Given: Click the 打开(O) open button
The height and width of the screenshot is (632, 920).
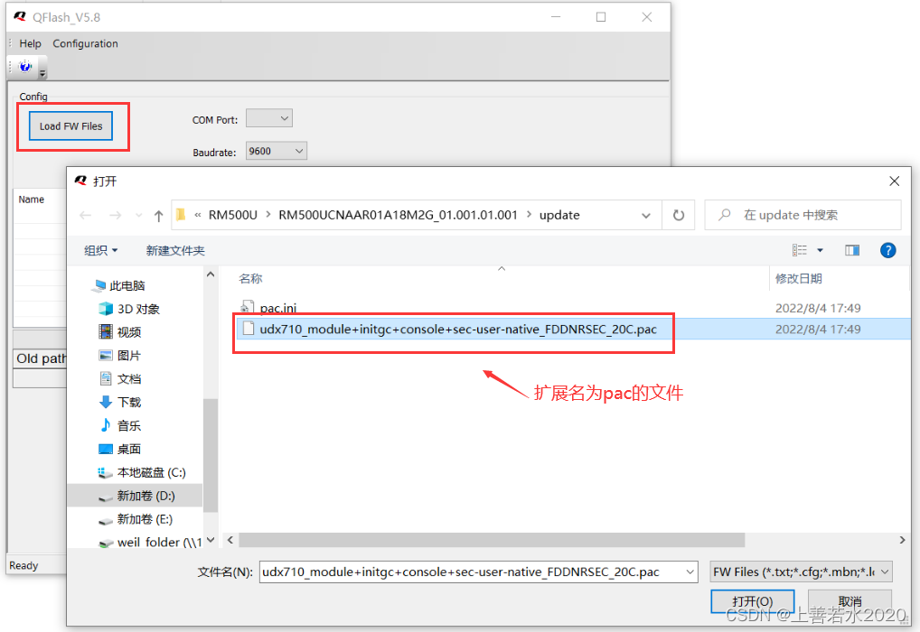Looking at the screenshot, I should pos(752,601).
